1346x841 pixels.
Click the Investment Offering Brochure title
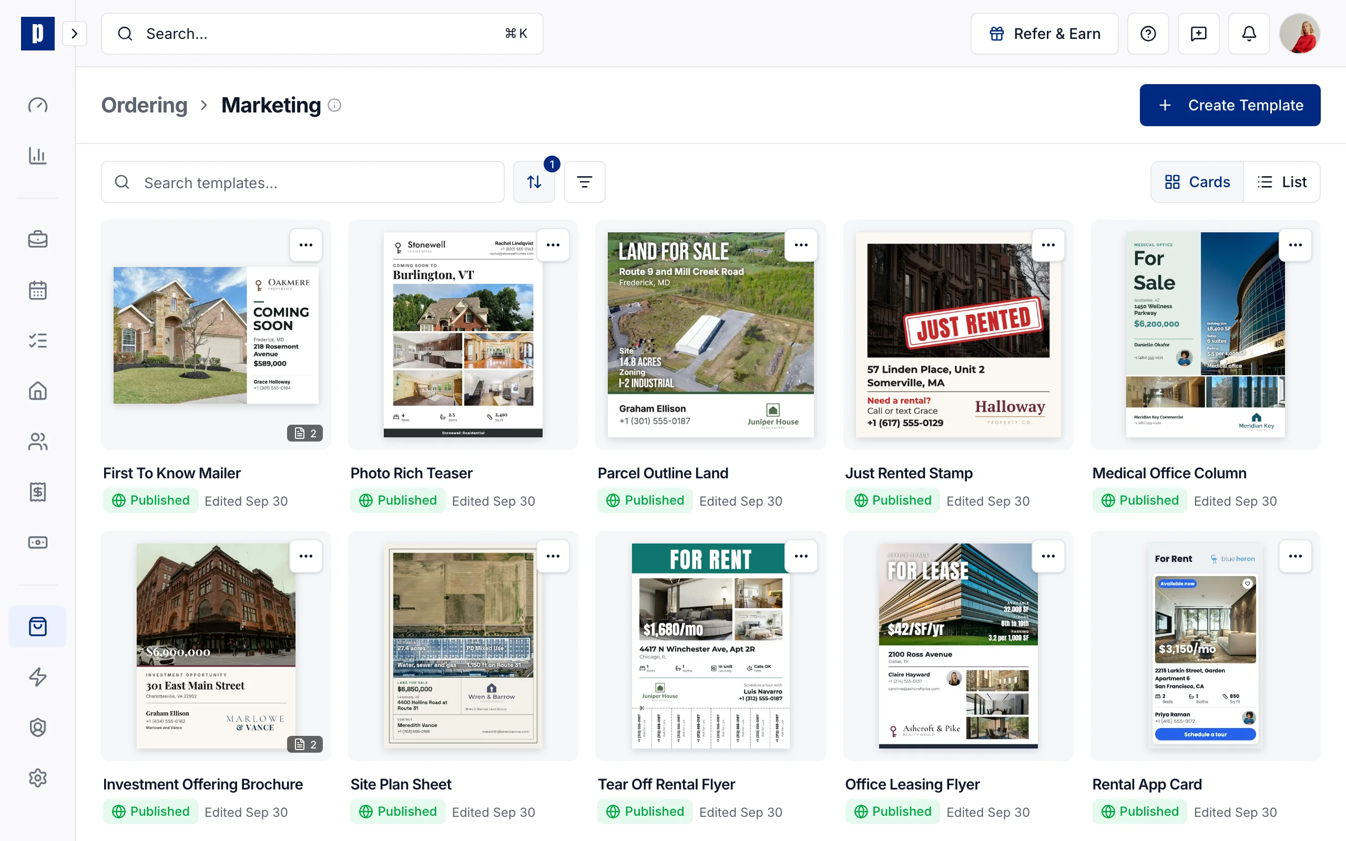click(x=203, y=784)
